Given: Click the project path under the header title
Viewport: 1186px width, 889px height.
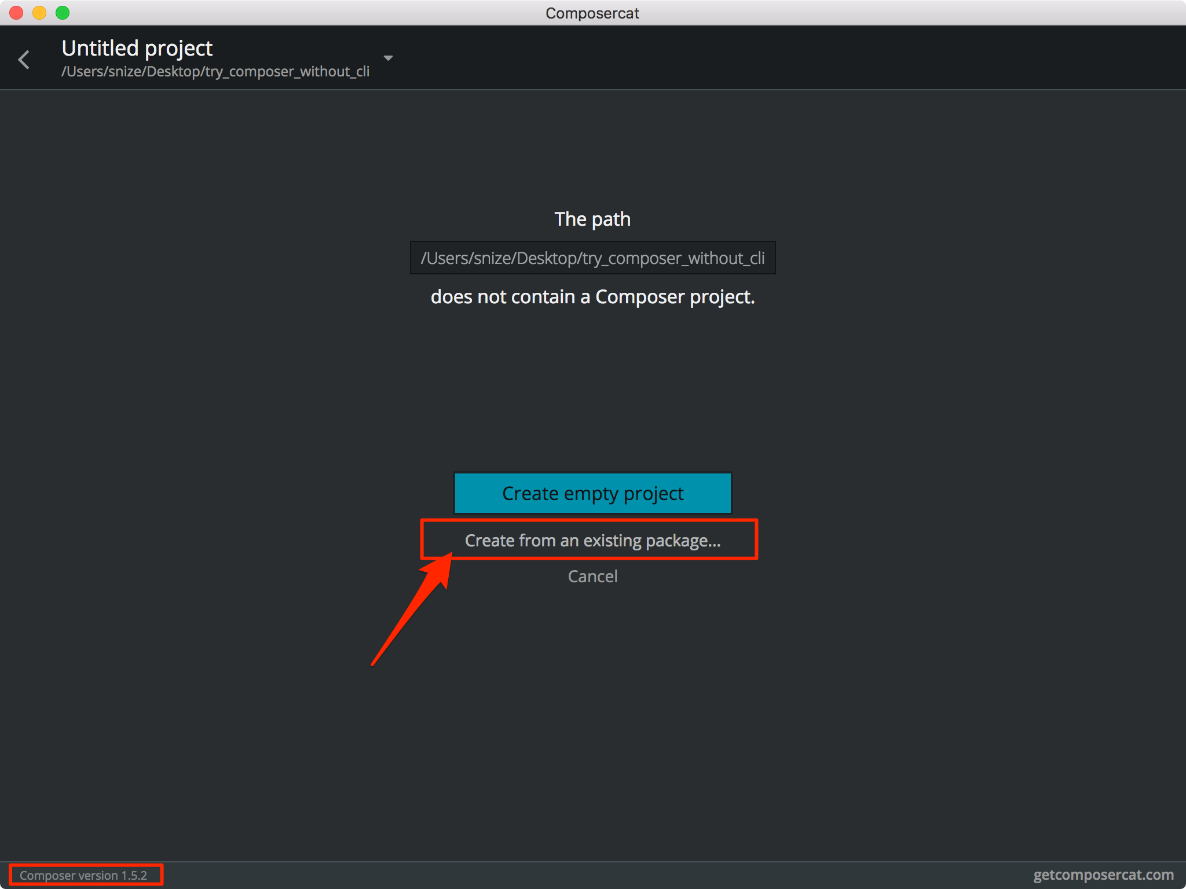Looking at the screenshot, I should pyautogui.click(x=215, y=72).
